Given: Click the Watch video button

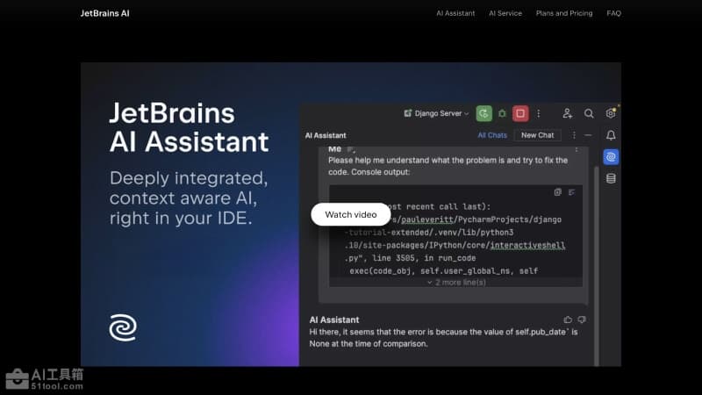Looking at the screenshot, I should coord(350,214).
